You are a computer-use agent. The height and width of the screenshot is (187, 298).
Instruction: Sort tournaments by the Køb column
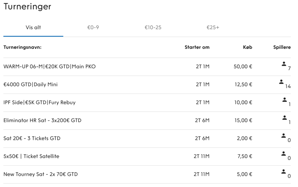[x=248, y=47]
